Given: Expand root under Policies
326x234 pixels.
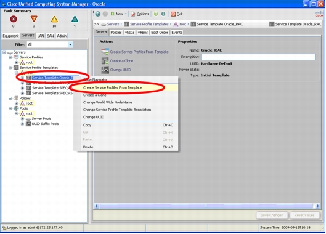Looking at the screenshot, I should point(16,103).
